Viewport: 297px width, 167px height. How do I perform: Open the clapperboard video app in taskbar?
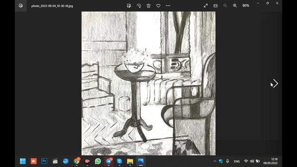point(55,161)
